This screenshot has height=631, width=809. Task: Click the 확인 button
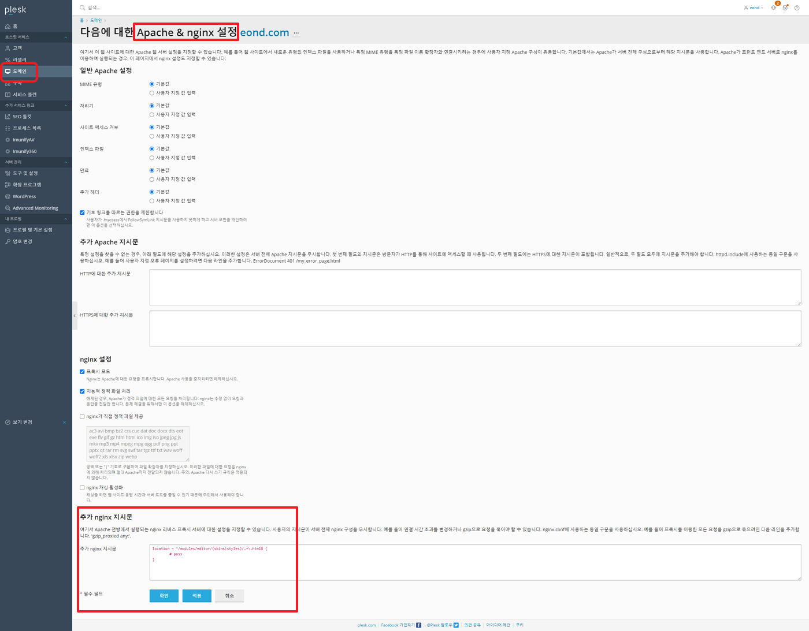[164, 596]
